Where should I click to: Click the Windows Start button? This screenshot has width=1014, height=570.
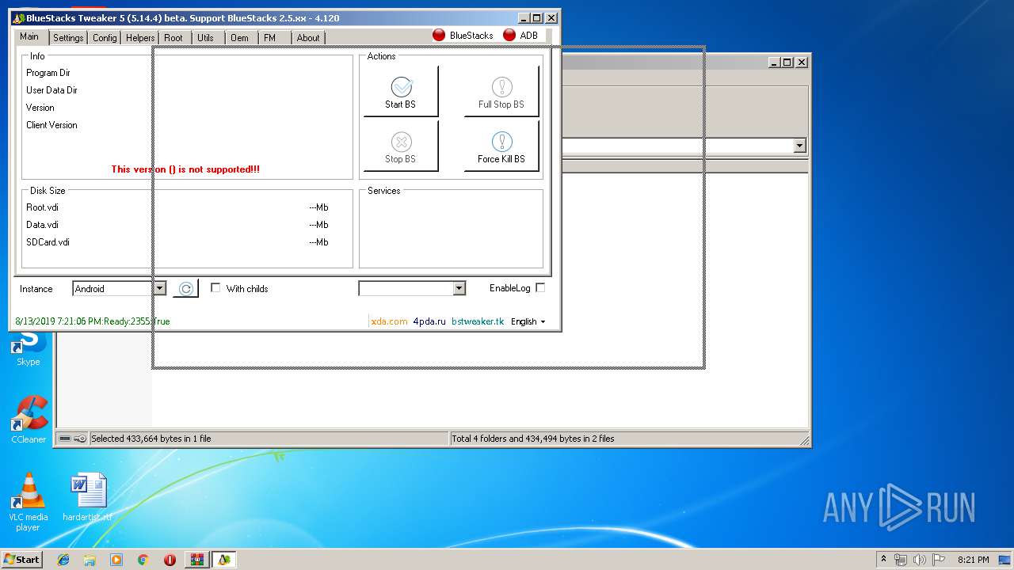click(21, 560)
